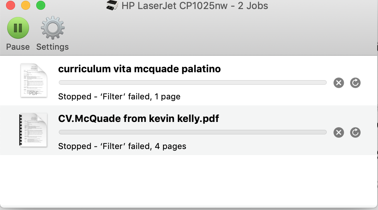Viewport: 378px width, 210px height.
Task: Click progress bar of the curriculum vita job
Action: pos(192,82)
